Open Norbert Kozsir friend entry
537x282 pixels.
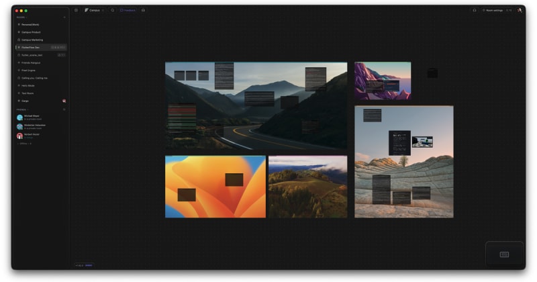41,136
